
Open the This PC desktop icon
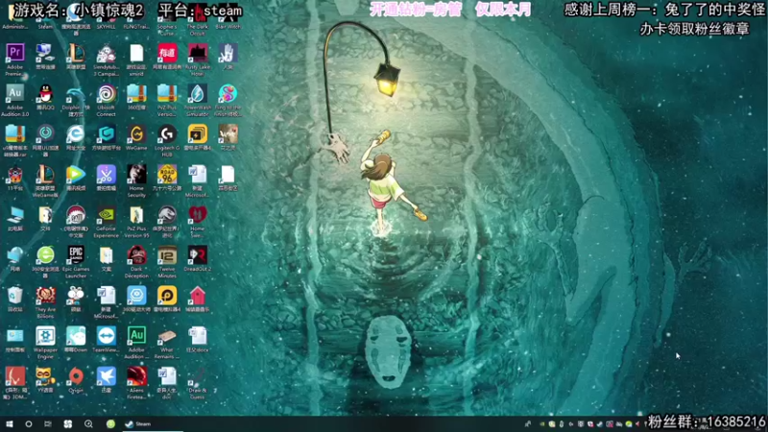[x=14, y=215]
